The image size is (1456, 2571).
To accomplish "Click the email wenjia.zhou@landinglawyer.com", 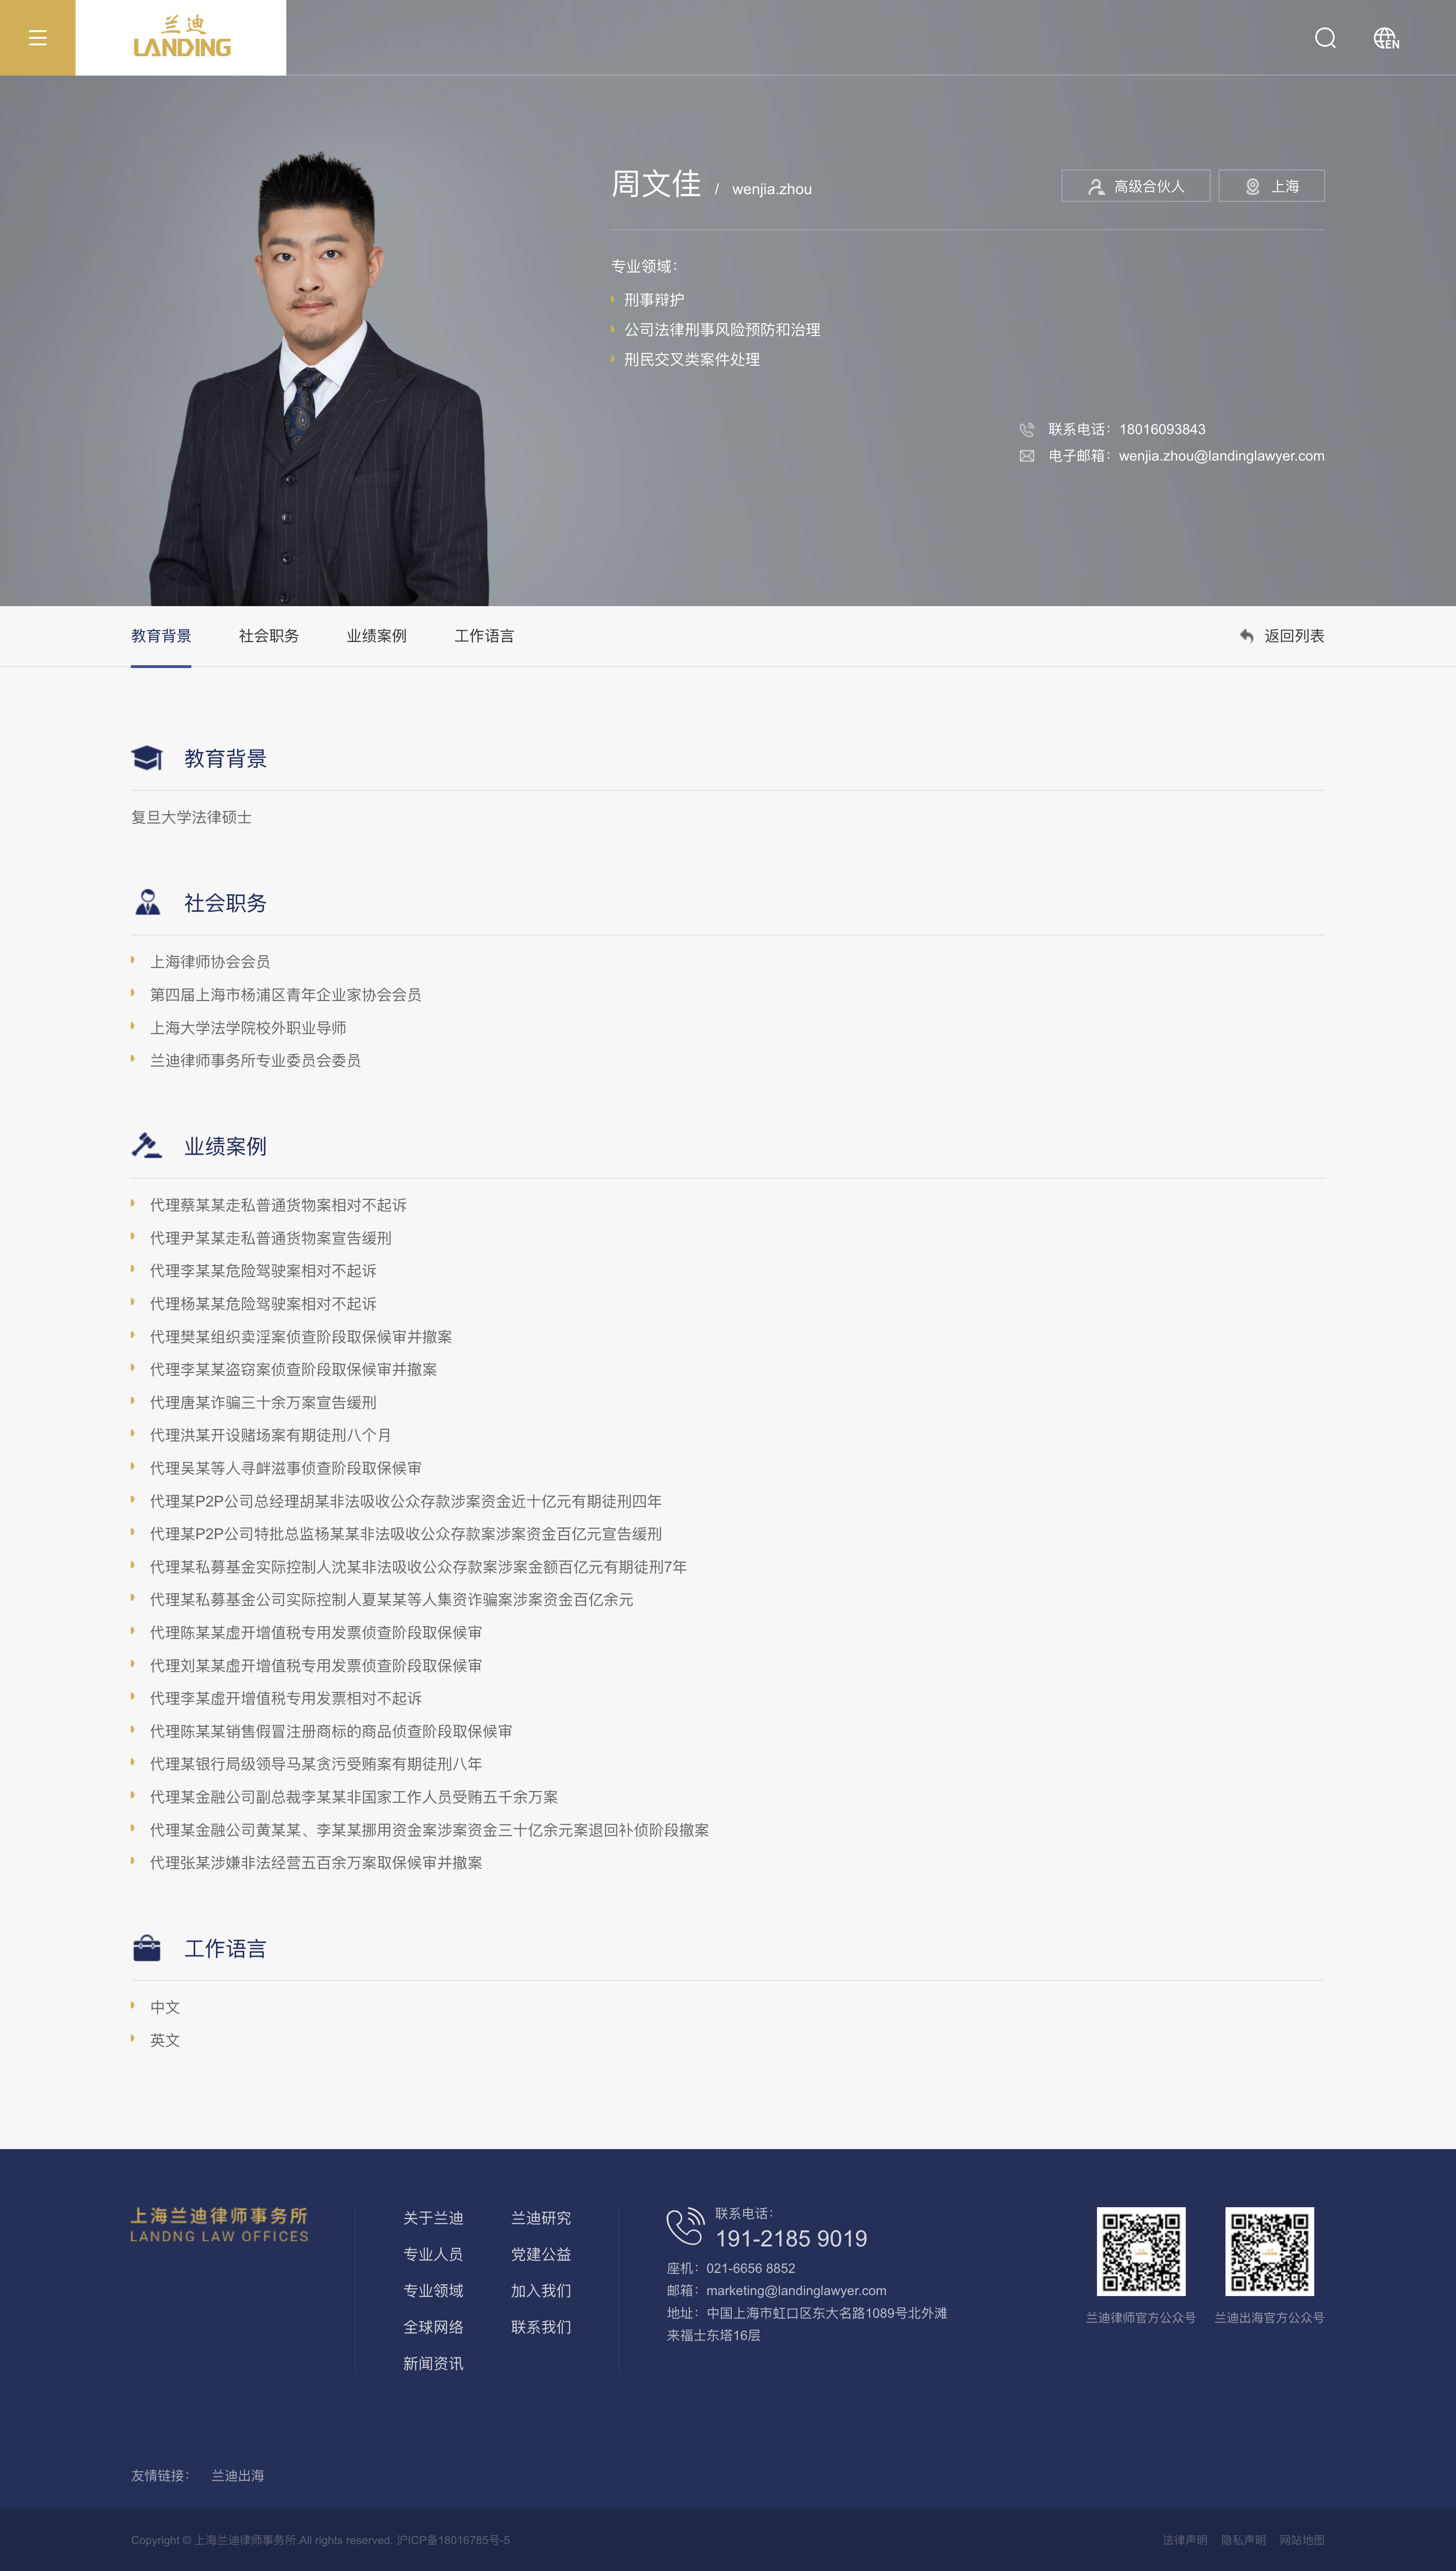I will coord(1221,456).
